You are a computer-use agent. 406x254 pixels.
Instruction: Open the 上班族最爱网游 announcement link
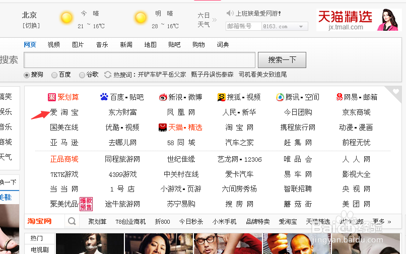coord(258,13)
